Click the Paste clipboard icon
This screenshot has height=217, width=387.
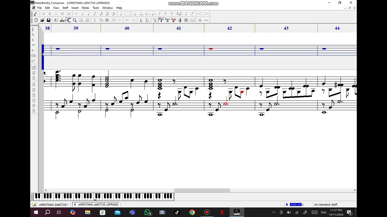(x=107, y=20)
